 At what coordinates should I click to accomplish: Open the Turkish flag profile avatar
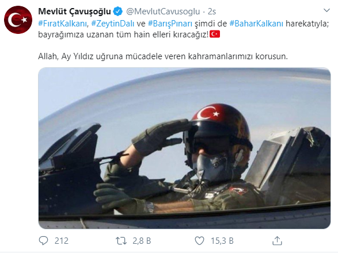point(18,20)
